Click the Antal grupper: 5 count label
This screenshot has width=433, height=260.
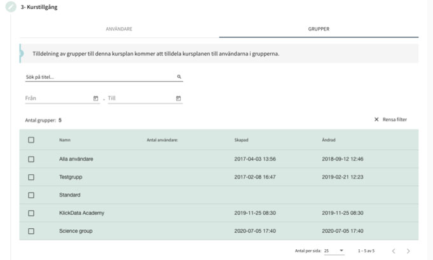[x=43, y=120]
